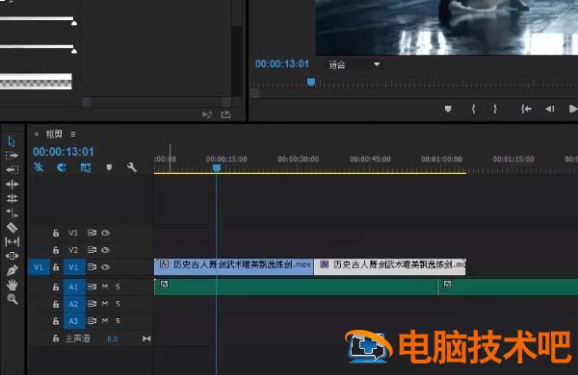This screenshot has width=578, height=375.
Task: Click Step Back one frame button
Action: [550, 109]
